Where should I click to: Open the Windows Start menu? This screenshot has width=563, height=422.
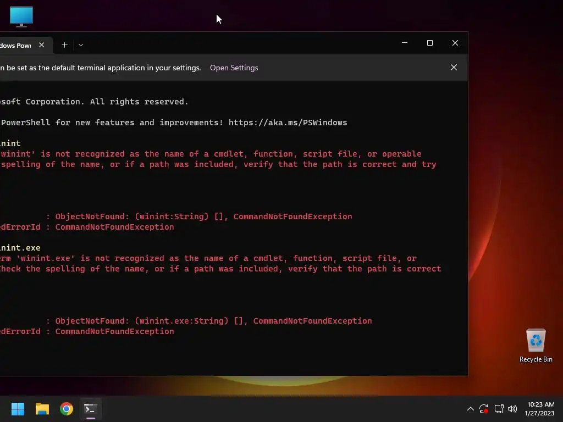18,409
